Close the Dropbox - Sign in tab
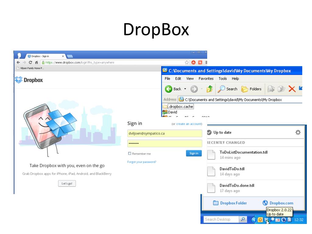Viewport: 312px width, 234px height. tap(63, 56)
